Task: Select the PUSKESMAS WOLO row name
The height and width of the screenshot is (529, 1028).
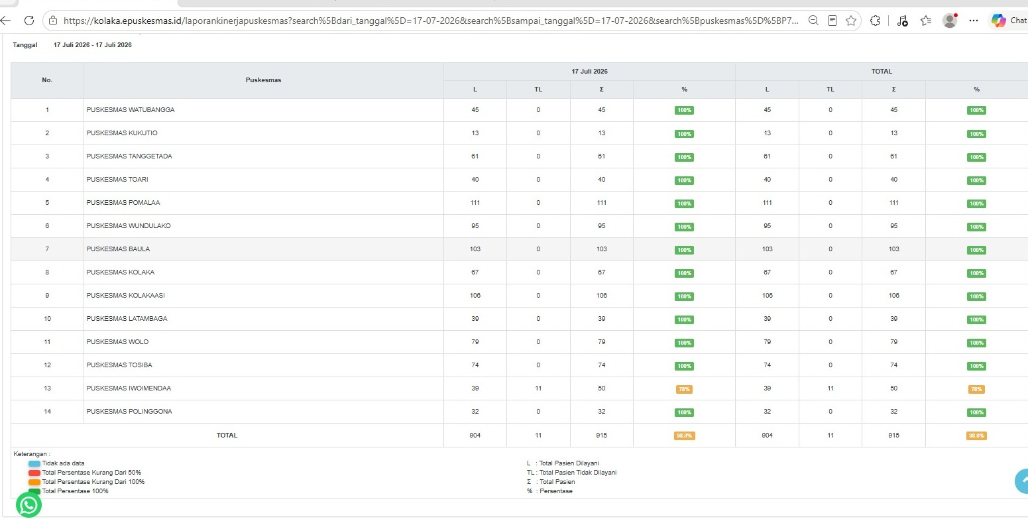Action: 117,342
